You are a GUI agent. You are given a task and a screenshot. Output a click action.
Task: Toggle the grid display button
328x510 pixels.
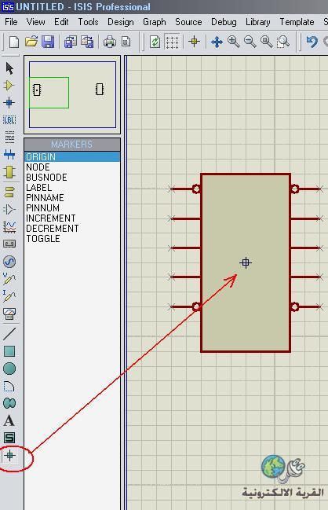pos(172,42)
